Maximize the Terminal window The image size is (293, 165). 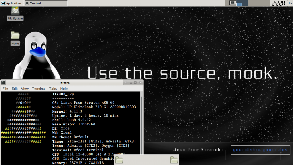click(x=136, y=82)
